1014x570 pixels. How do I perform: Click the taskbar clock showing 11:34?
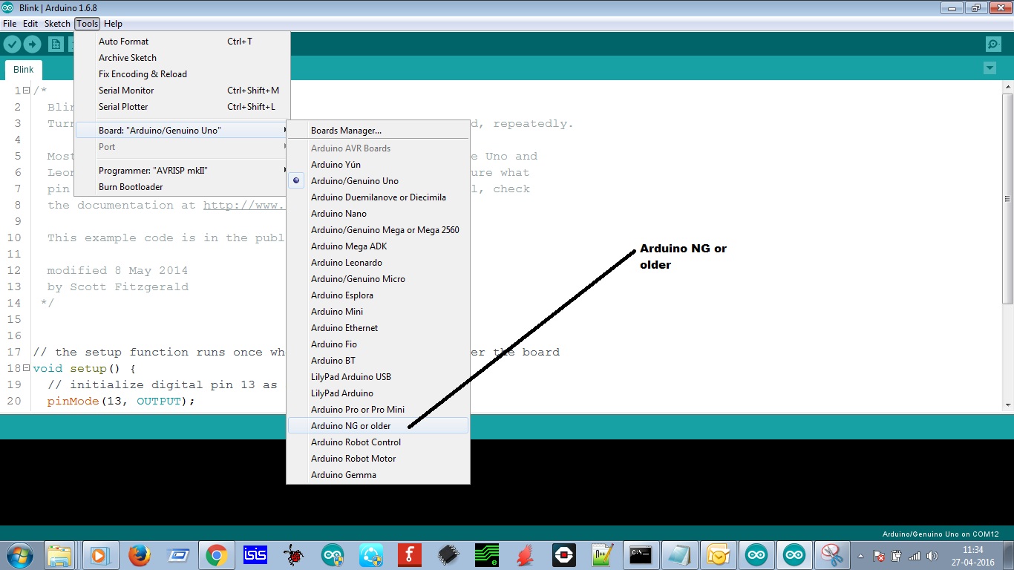972,555
